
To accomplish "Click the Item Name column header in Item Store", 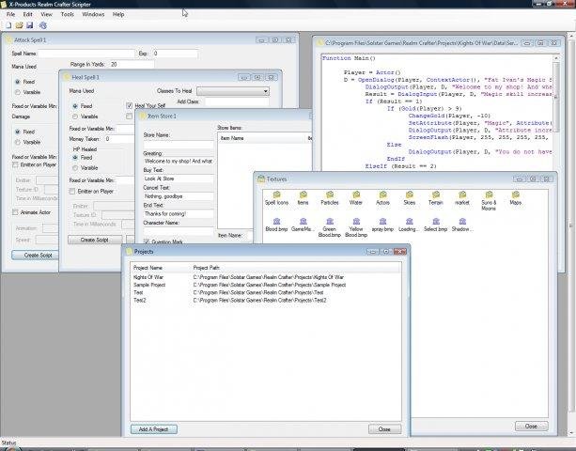I will (x=262, y=138).
